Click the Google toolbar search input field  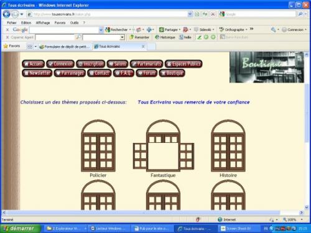click(x=64, y=30)
